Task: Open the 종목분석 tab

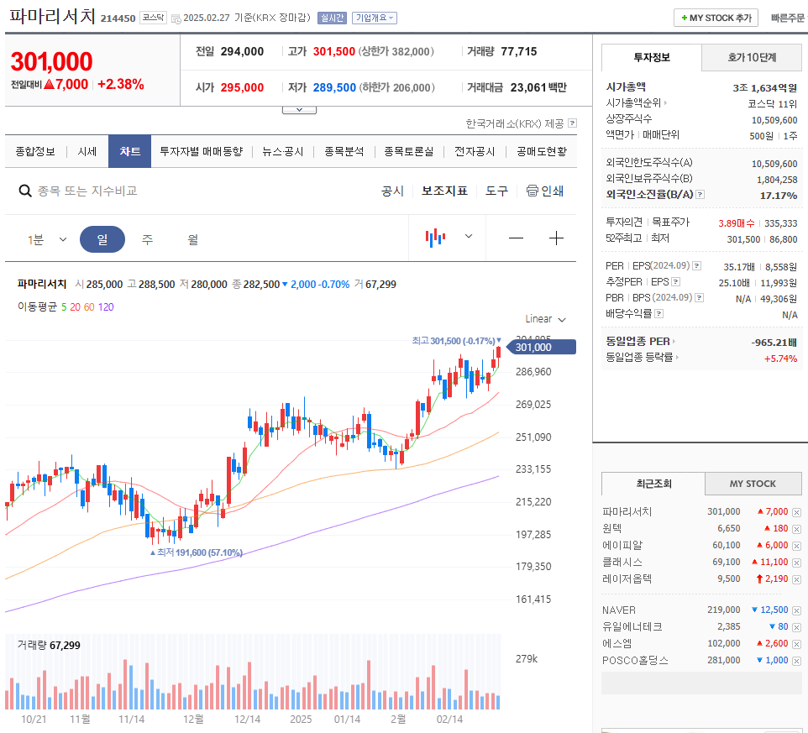Action: coord(344,151)
